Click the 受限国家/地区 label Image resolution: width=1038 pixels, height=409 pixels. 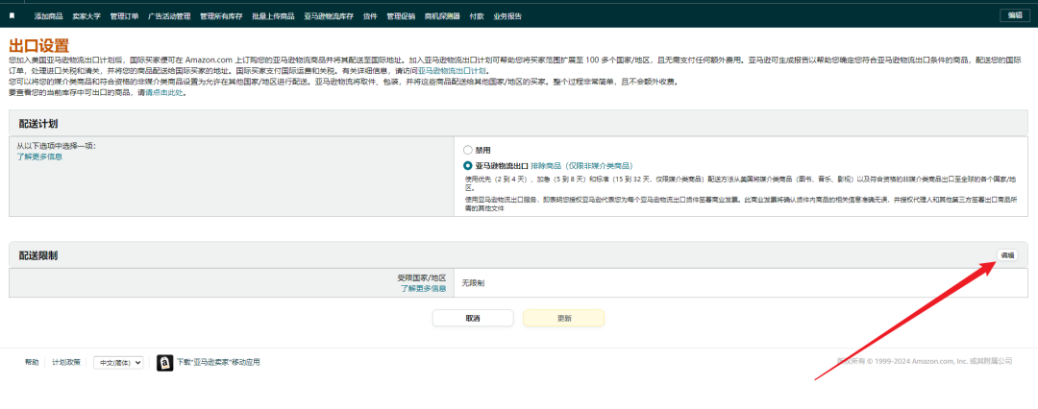(421, 278)
